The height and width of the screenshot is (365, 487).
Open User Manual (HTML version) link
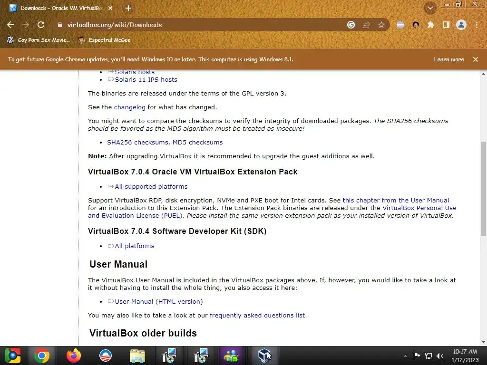pyautogui.click(x=159, y=301)
